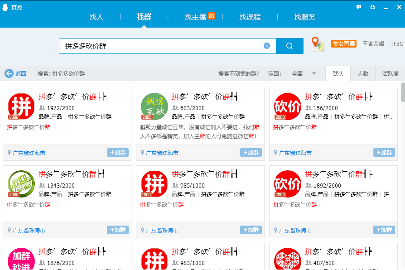Minimize the 查找 window
Viewport: 405px width, 270px height.
pyautogui.click(x=386, y=8)
